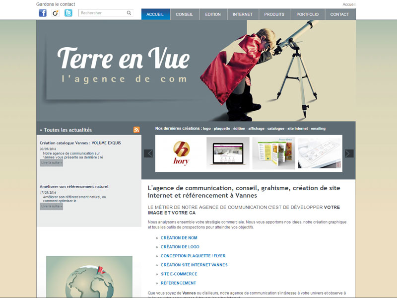Click the Accueil breadcrumb link
The image size is (397, 298).
(x=349, y=4)
